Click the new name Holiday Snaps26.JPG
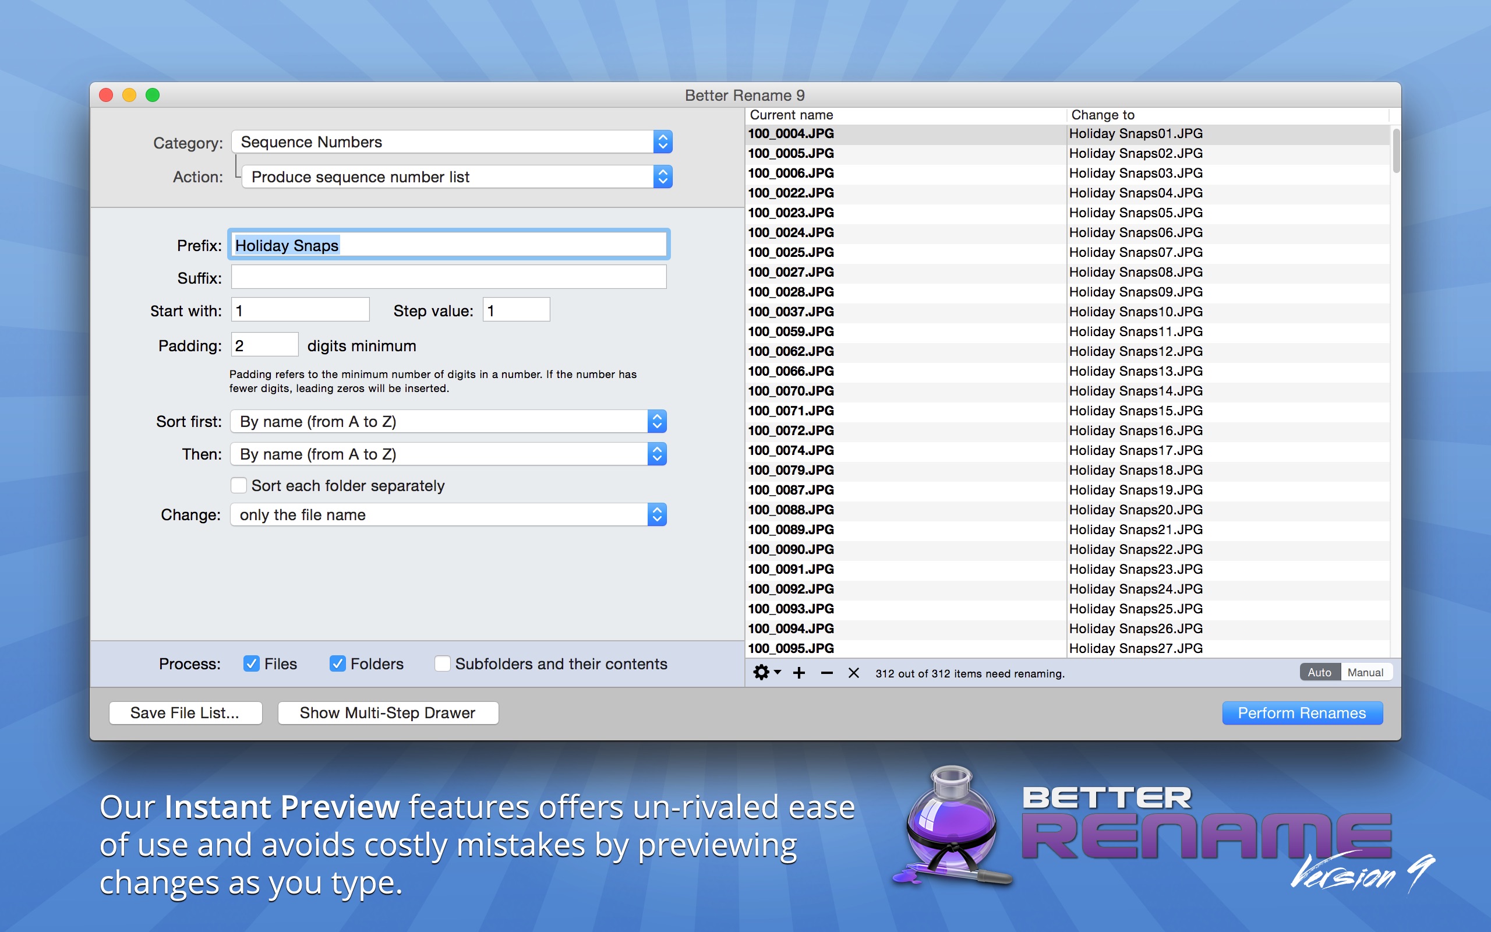 [x=1136, y=629]
